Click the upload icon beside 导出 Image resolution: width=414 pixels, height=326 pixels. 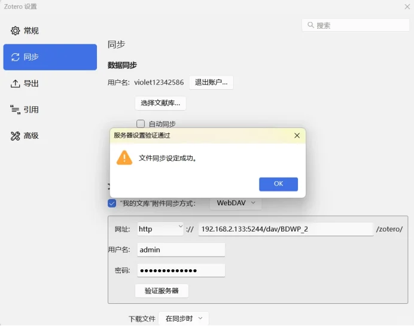pos(15,83)
